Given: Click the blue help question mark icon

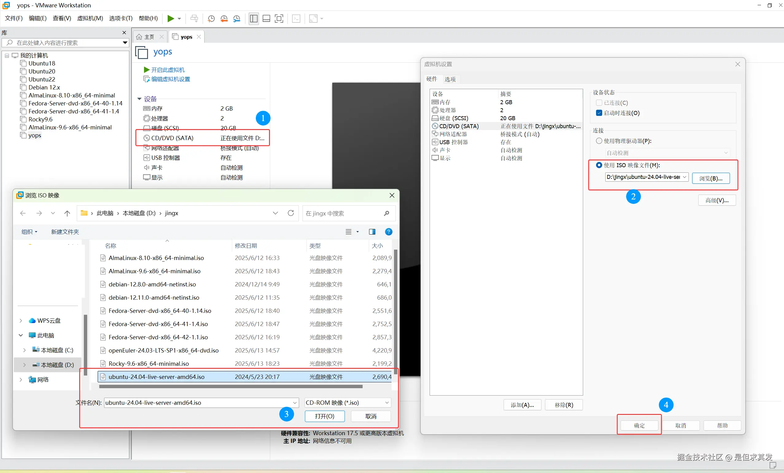Looking at the screenshot, I should (388, 231).
